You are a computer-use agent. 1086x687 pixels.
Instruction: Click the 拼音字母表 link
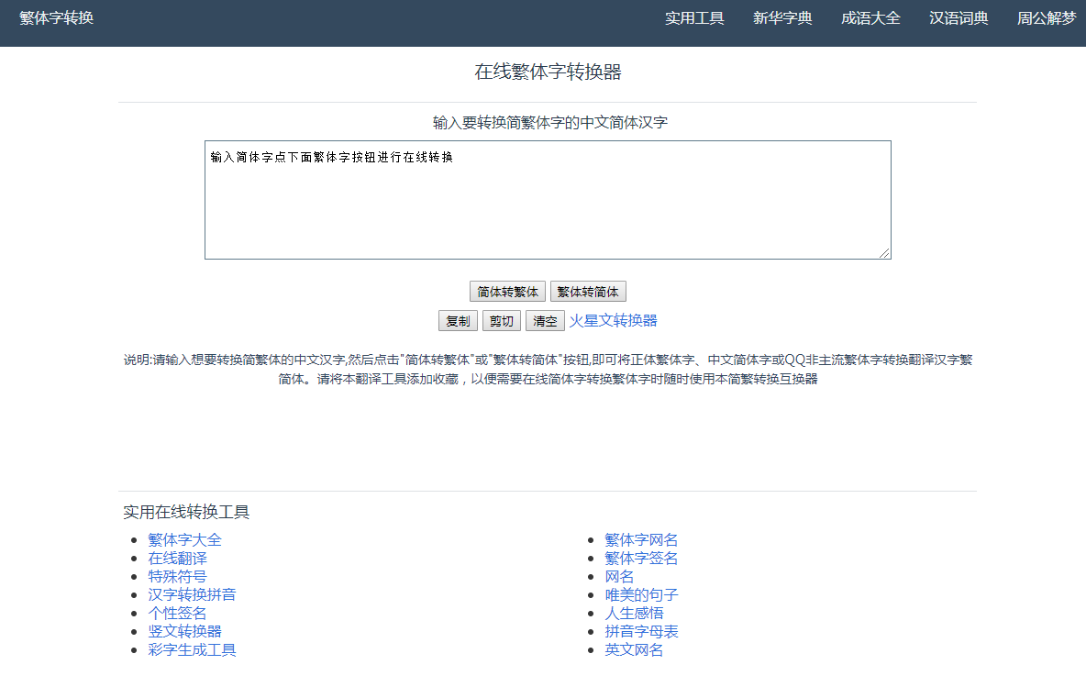coord(641,632)
